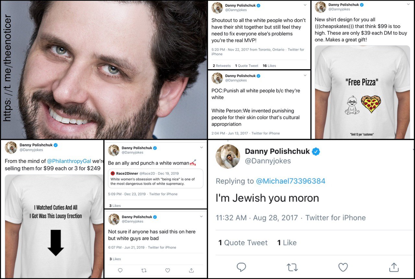415x279 pixels.
Task: Open the "Free Pizza" shirt image
Action: tap(362, 92)
